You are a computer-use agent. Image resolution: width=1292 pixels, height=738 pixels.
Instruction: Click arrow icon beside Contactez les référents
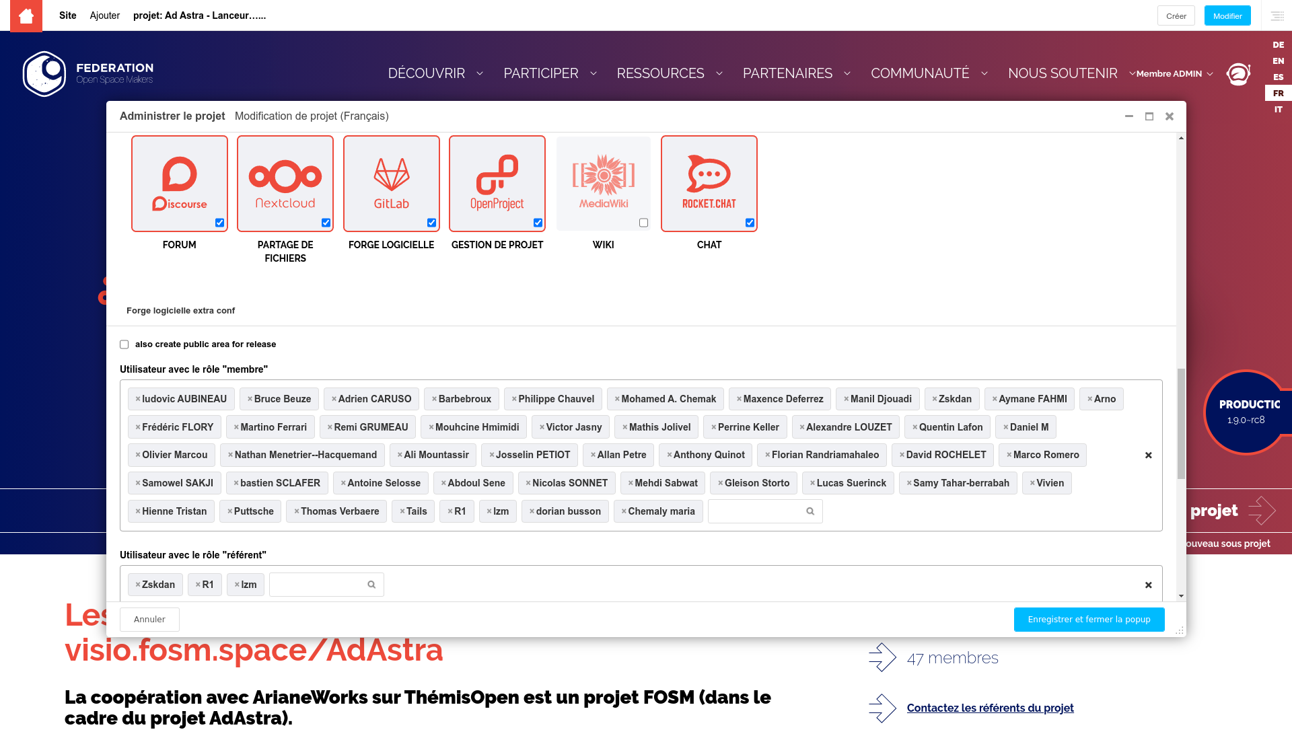(882, 708)
